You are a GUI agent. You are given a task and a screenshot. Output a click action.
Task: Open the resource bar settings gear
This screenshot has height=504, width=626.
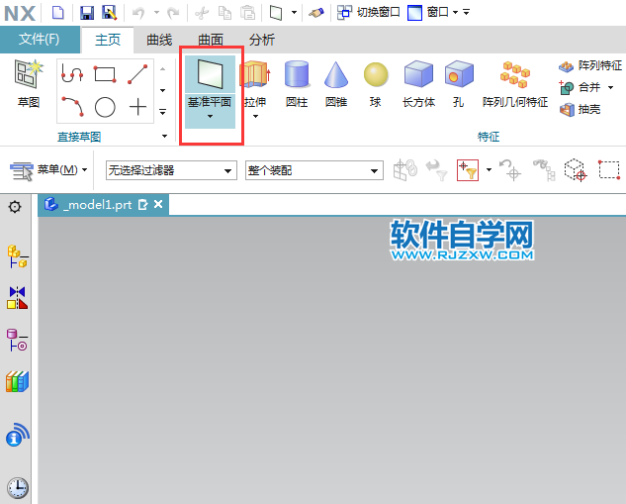click(x=15, y=207)
